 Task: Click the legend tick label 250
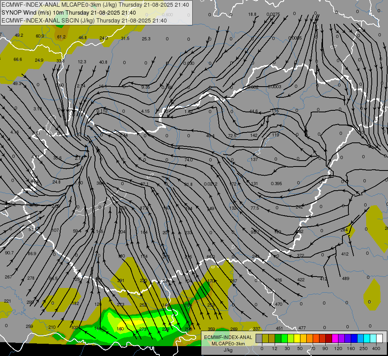(363, 348)
